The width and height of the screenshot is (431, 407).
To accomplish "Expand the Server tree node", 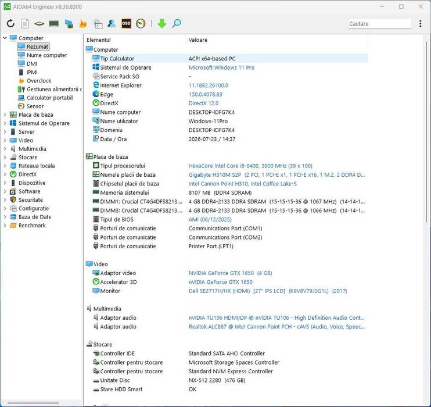I will pos(5,132).
